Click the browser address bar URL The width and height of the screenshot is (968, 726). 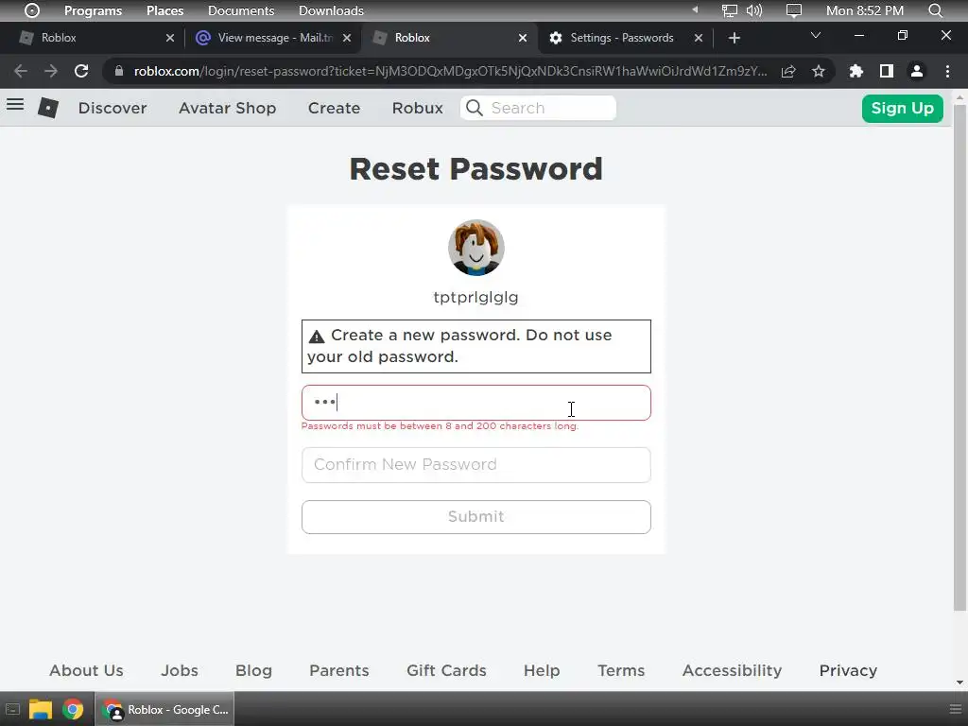pos(451,71)
